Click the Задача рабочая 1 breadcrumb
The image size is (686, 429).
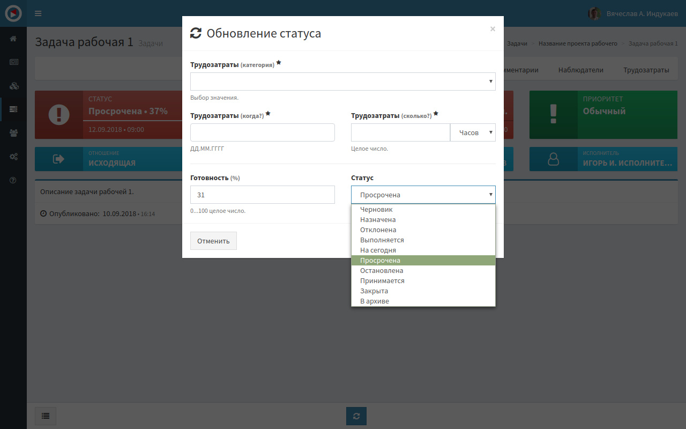653,43
